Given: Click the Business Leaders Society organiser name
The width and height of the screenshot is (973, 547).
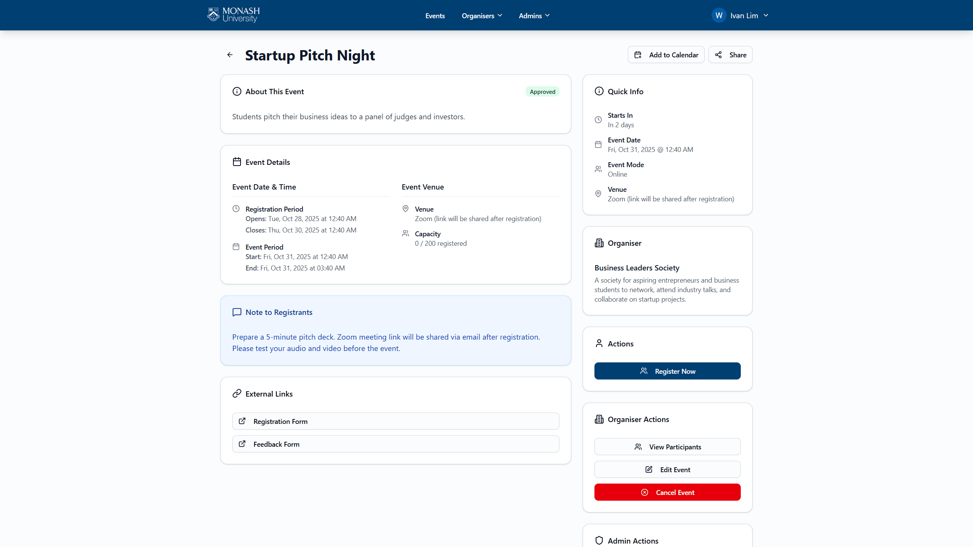Looking at the screenshot, I should [x=637, y=268].
